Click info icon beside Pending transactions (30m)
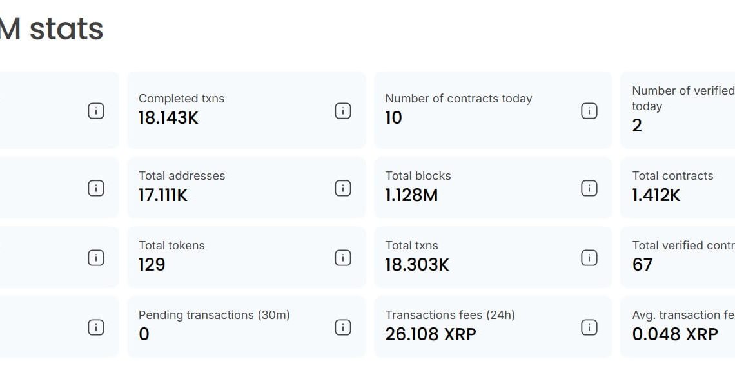 coord(343,327)
